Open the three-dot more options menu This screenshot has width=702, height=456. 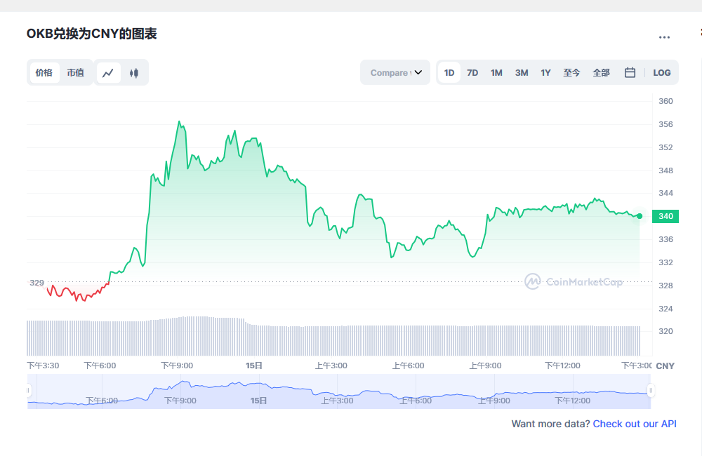(x=664, y=36)
